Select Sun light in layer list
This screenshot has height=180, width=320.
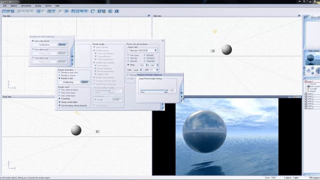pyautogui.click(x=313, y=89)
